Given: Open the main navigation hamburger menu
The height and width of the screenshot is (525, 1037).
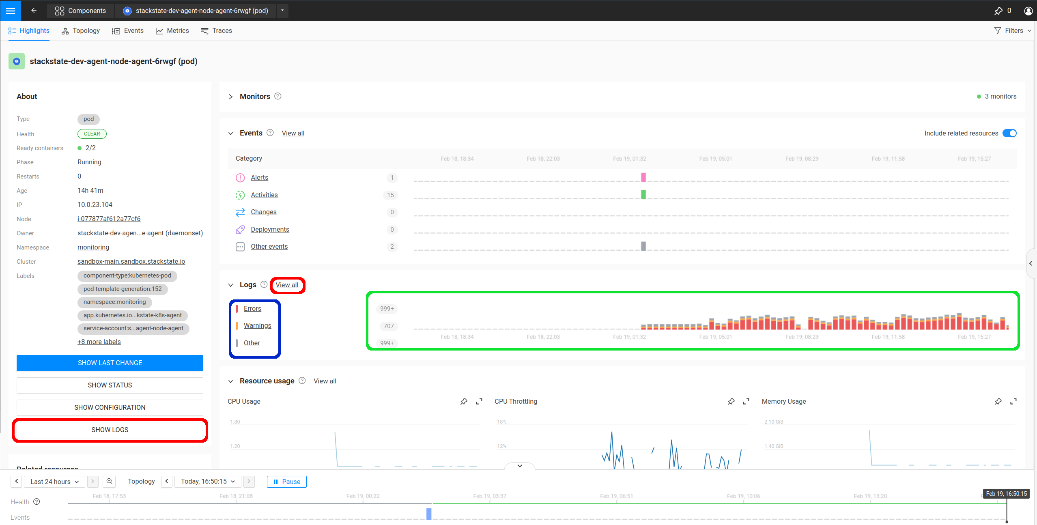Looking at the screenshot, I should pyautogui.click(x=11, y=11).
